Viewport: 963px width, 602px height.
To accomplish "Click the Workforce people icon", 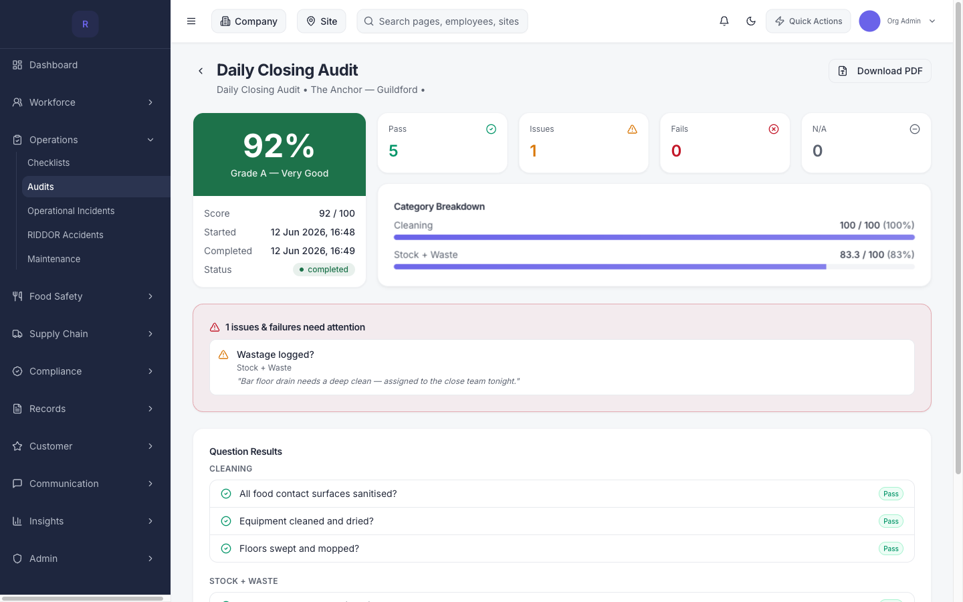I will point(17,102).
